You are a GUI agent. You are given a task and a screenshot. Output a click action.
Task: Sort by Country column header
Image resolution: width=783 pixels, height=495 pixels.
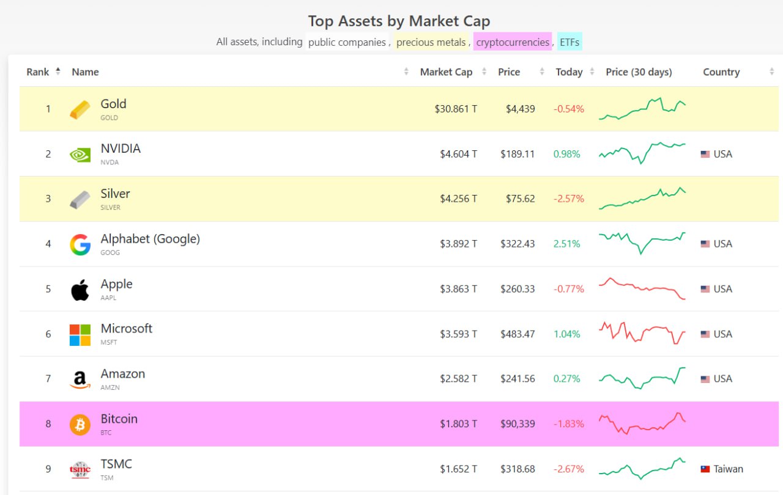[x=722, y=72]
